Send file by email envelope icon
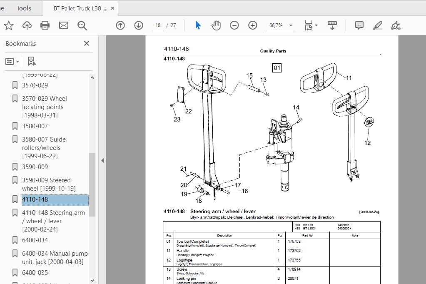Screen dimensions: 426x284 (x=64, y=25)
